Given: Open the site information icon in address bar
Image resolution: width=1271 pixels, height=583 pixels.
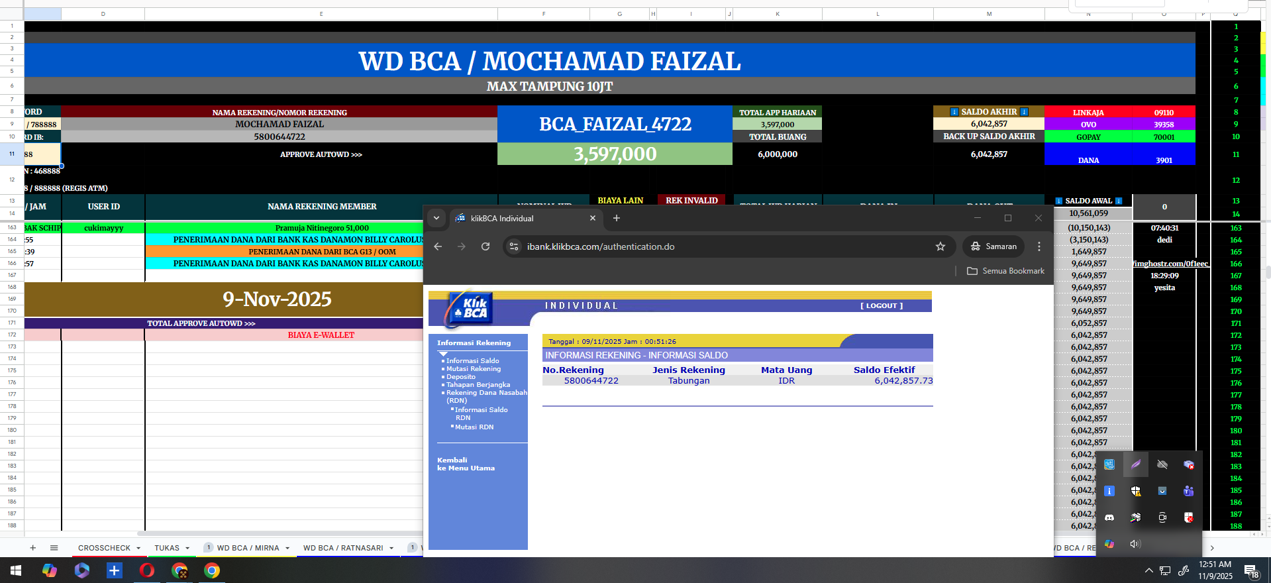Looking at the screenshot, I should pyautogui.click(x=514, y=246).
